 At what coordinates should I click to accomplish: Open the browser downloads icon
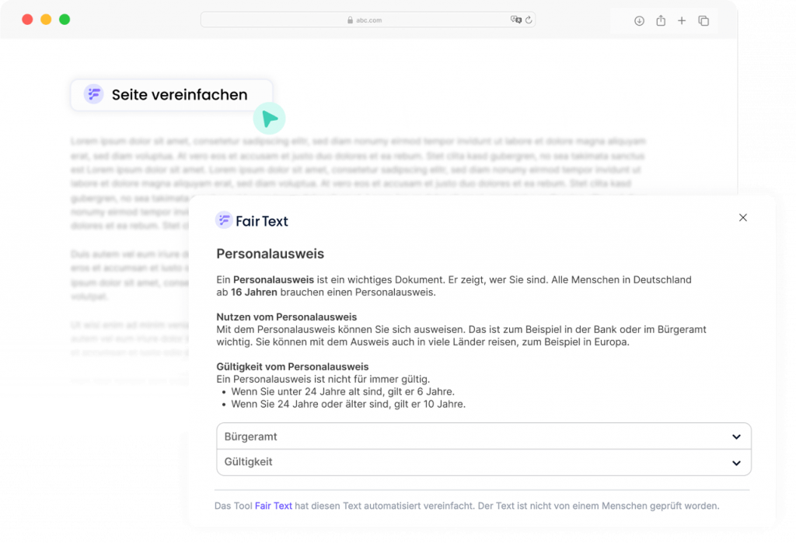click(x=639, y=21)
